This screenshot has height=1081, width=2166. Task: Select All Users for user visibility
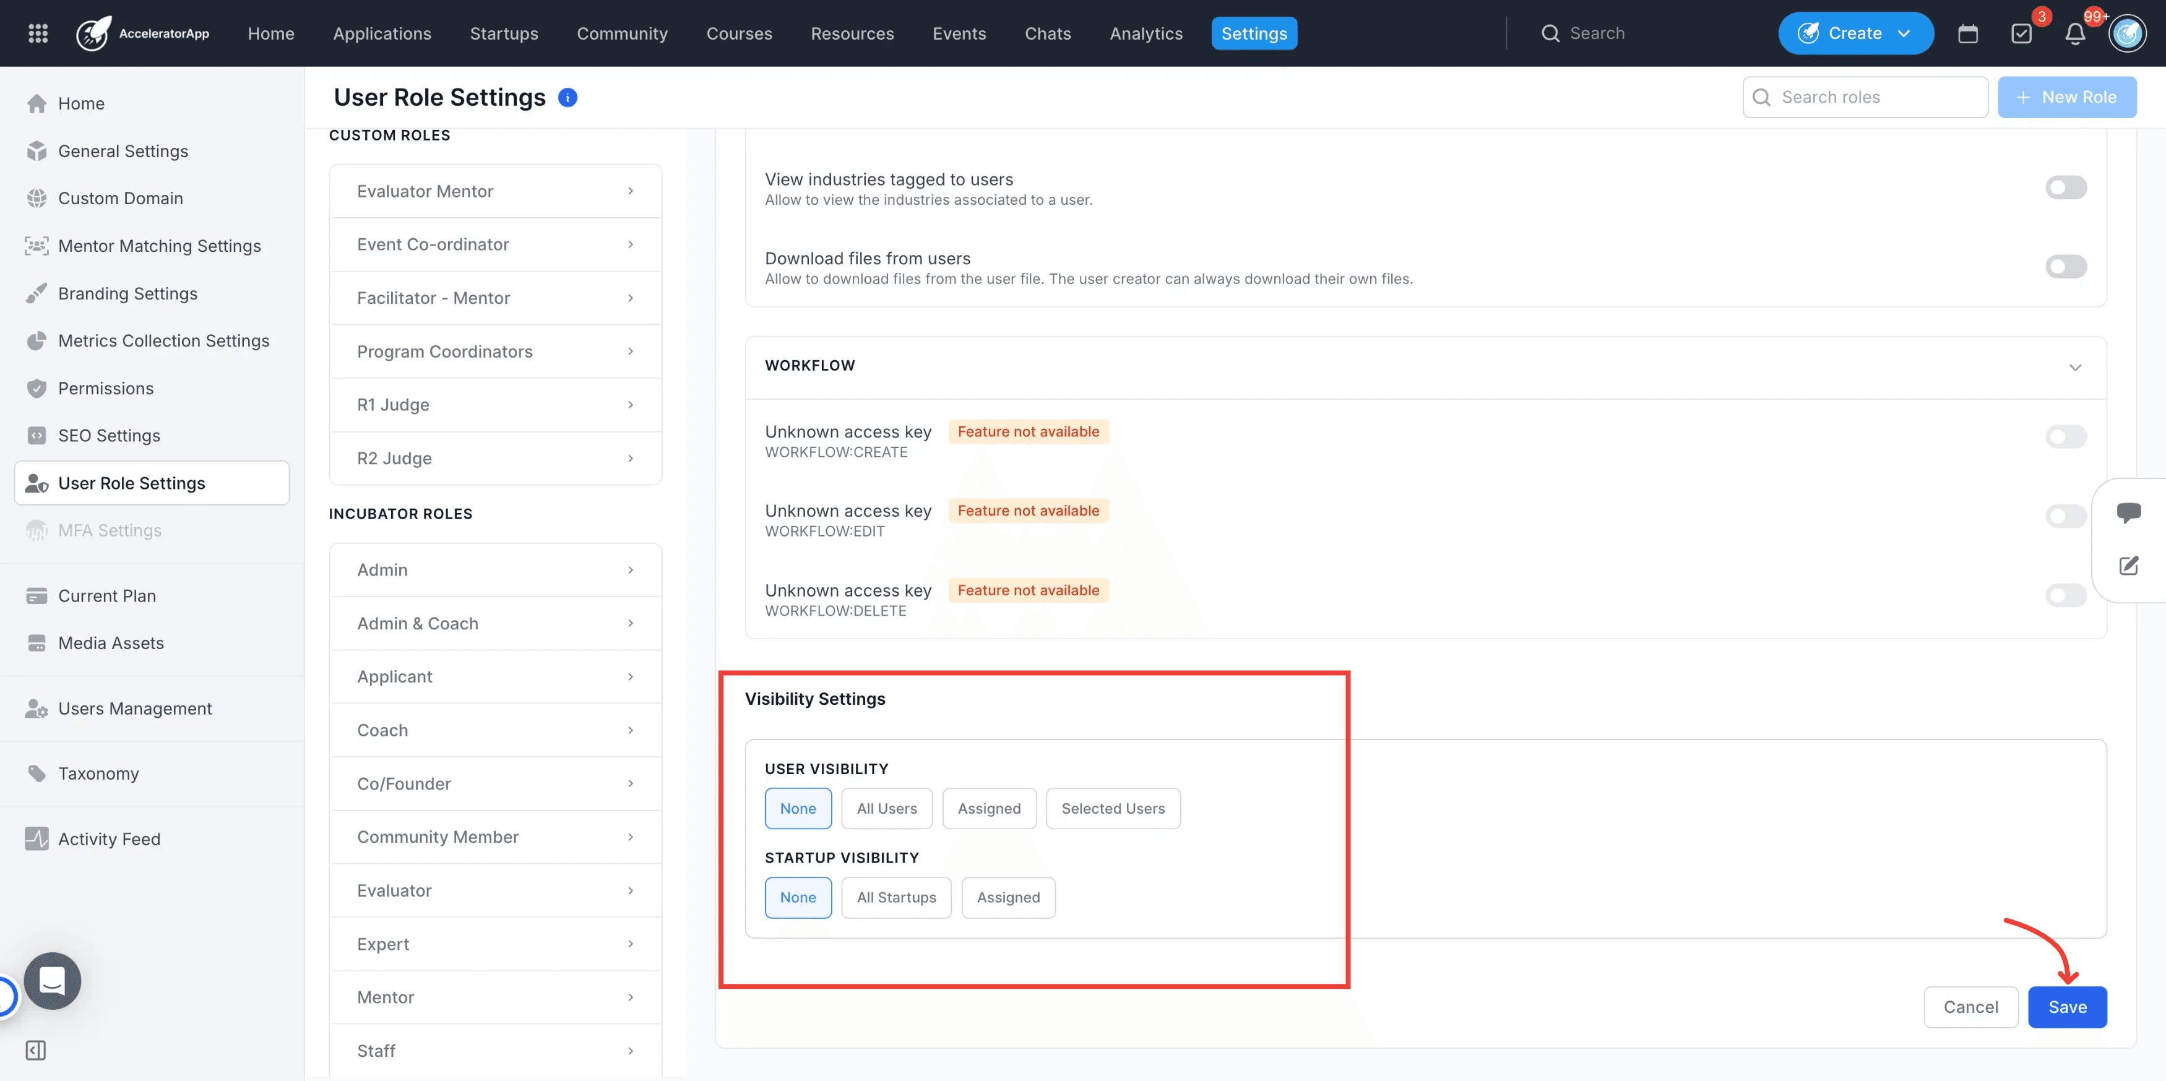point(886,808)
